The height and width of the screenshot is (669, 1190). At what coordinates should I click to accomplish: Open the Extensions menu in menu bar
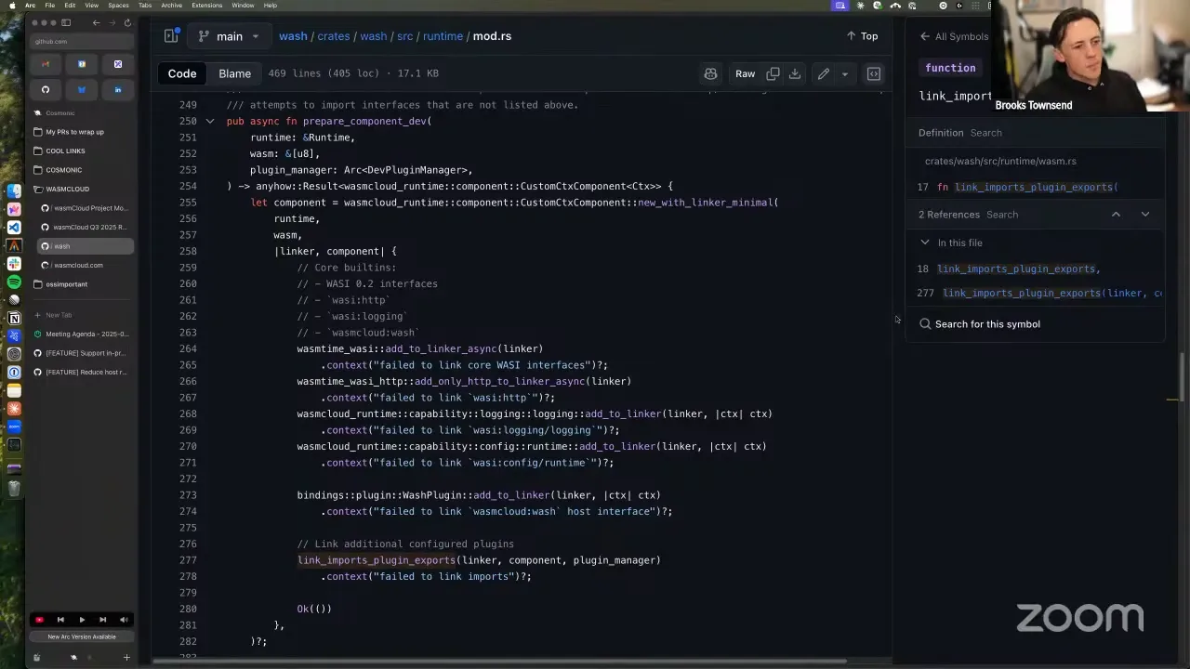click(206, 6)
